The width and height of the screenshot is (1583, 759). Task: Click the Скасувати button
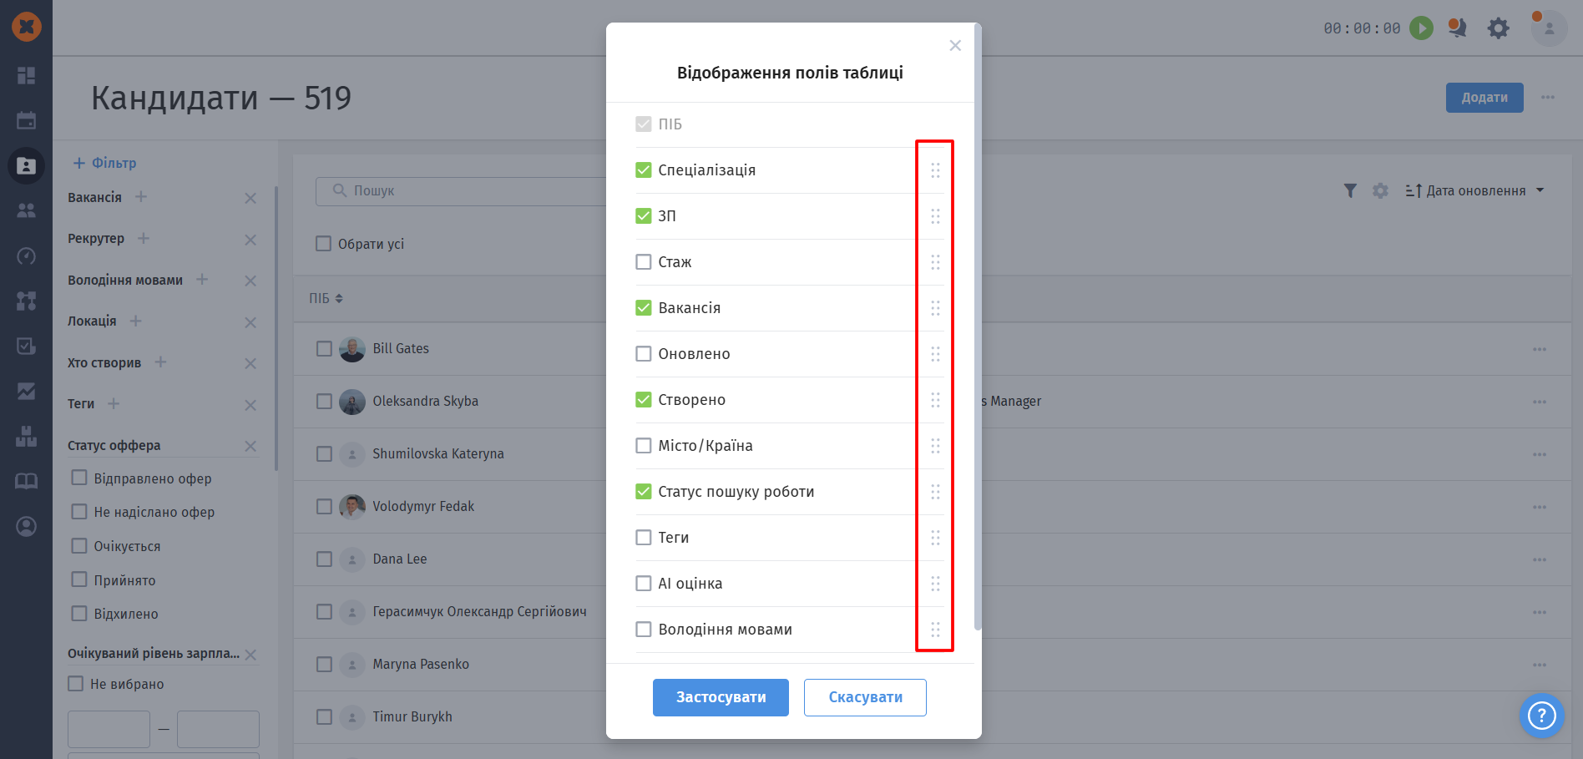pyautogui.click(x=865, y=697)
